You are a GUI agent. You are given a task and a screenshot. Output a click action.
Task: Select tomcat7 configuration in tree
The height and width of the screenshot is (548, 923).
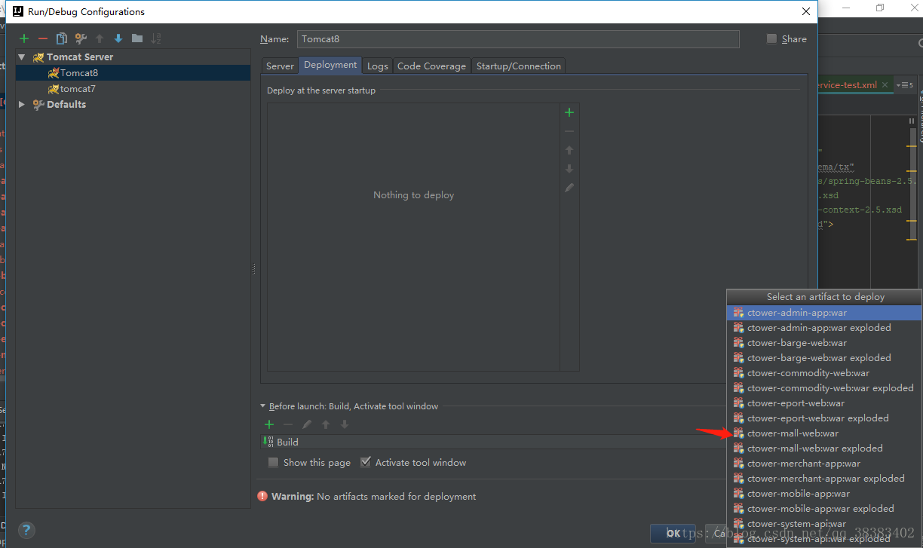tap(133, 88)
